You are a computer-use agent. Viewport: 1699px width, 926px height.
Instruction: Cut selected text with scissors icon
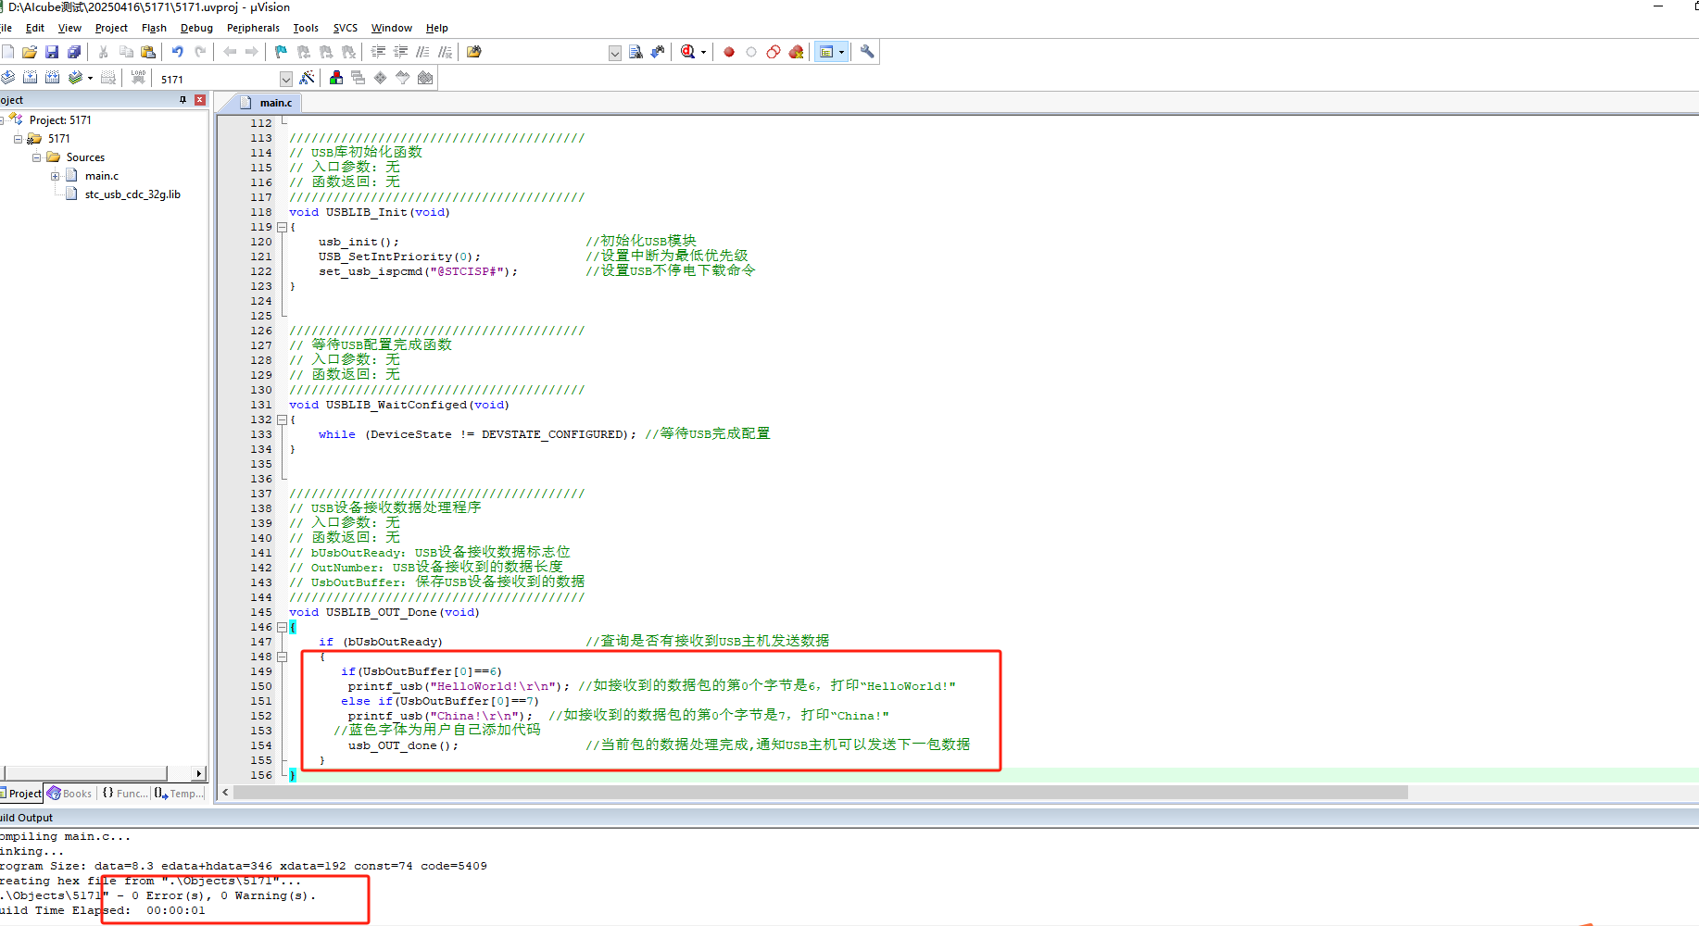click(x=104, y=52)
